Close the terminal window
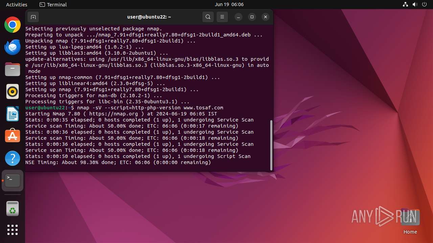The width and height of the screenshot is (433, 243). pos(266,17)
